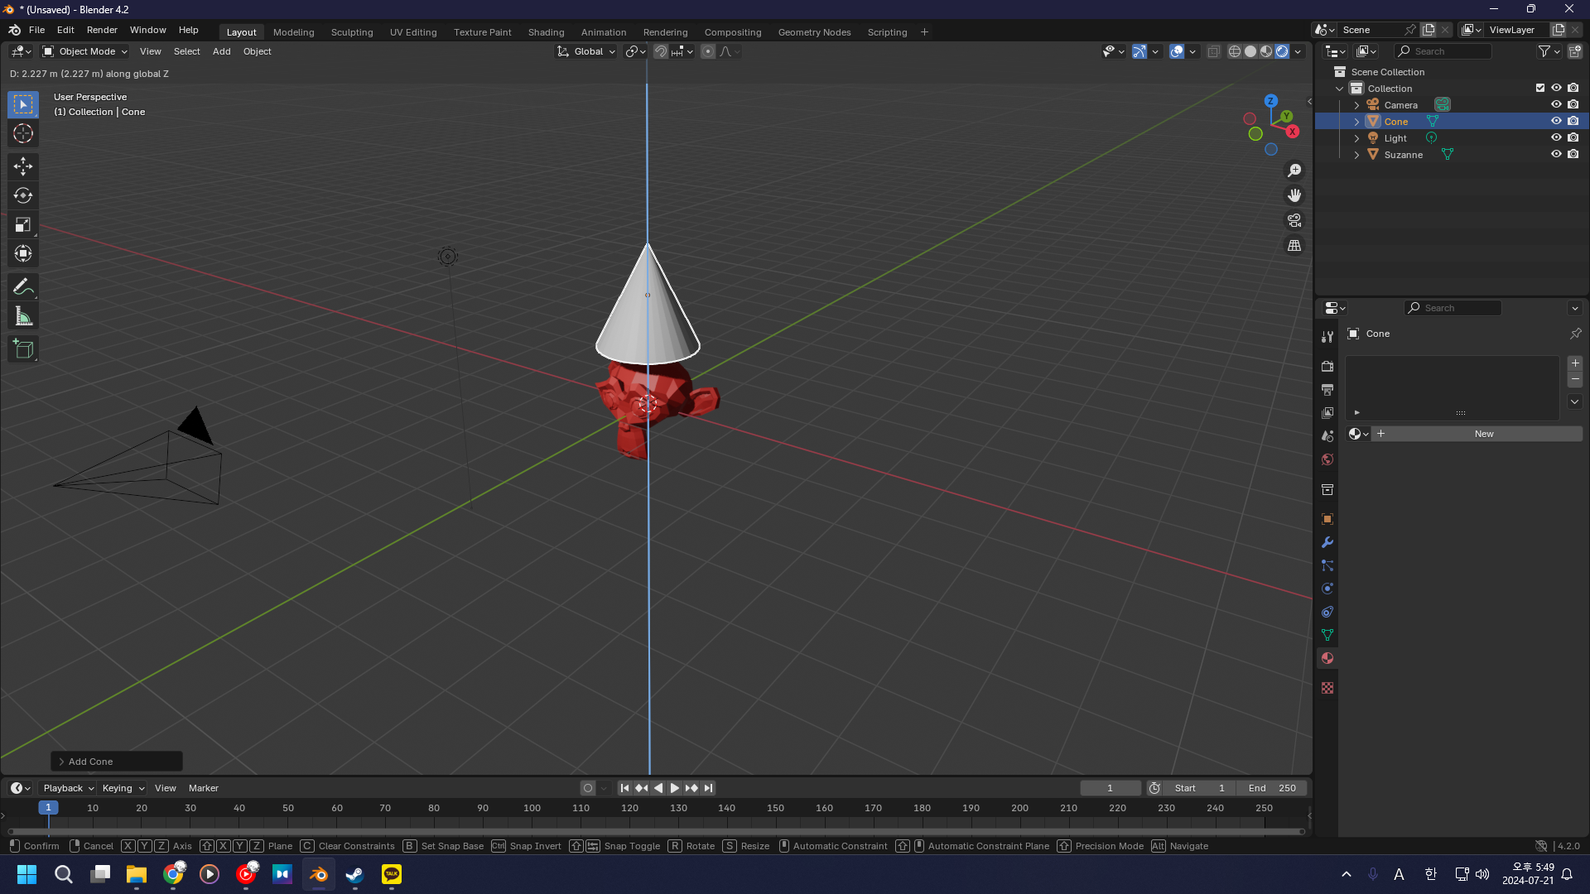Activate the Rotate tool
The height and width of the screenshot is (894, 1590).
tap(23, 195)
